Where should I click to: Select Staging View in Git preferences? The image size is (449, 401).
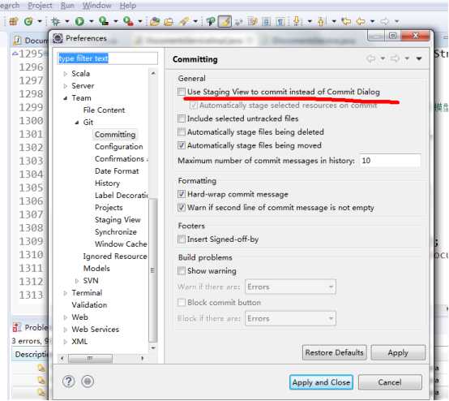point(118,220)
